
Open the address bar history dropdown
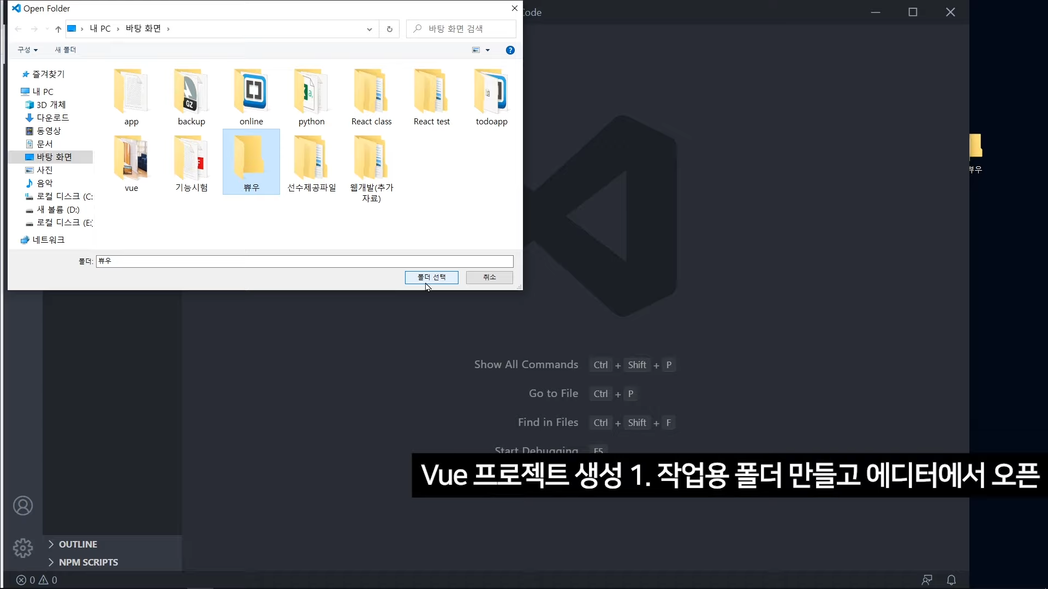point(370,29)
